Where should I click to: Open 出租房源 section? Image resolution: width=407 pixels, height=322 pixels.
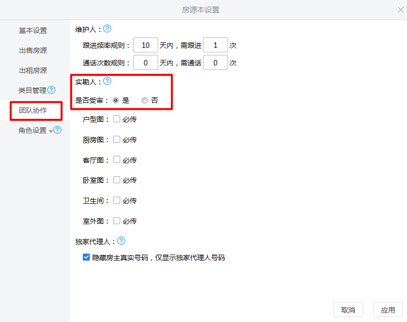(x=33, y=70)
